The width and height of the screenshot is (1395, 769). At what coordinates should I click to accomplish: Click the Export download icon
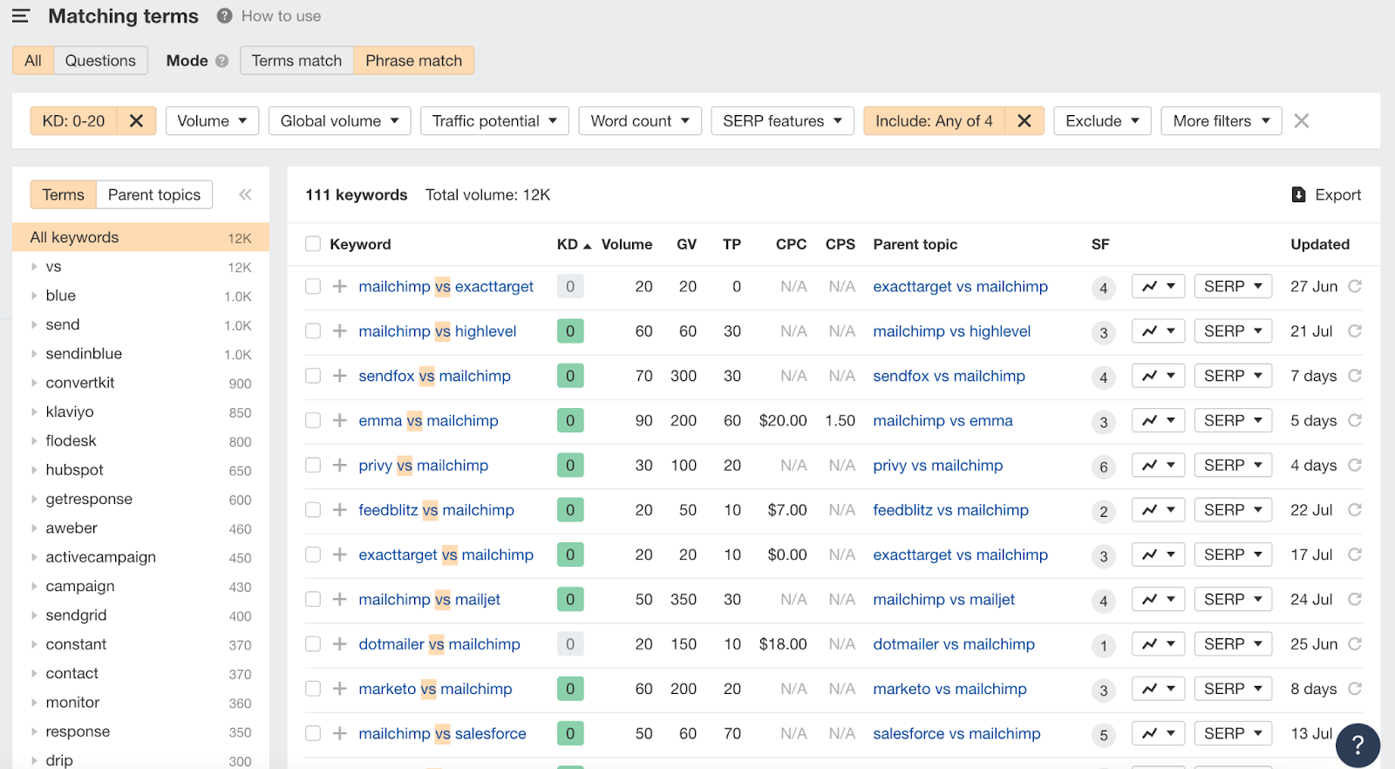1298,194
